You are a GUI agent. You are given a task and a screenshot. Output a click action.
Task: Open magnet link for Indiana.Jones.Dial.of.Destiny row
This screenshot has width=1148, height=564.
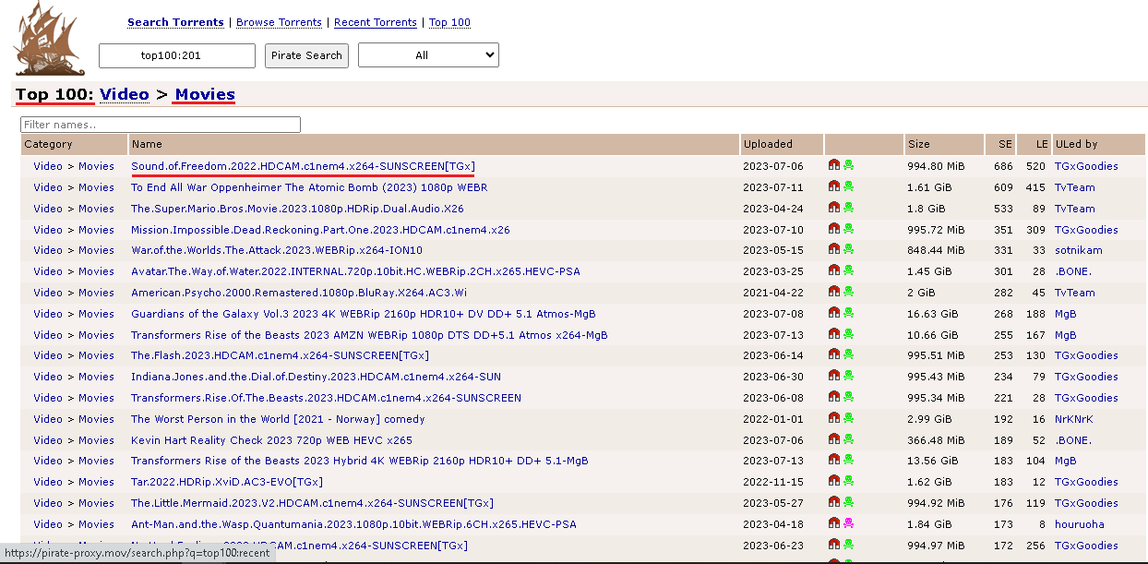point(834,376)
